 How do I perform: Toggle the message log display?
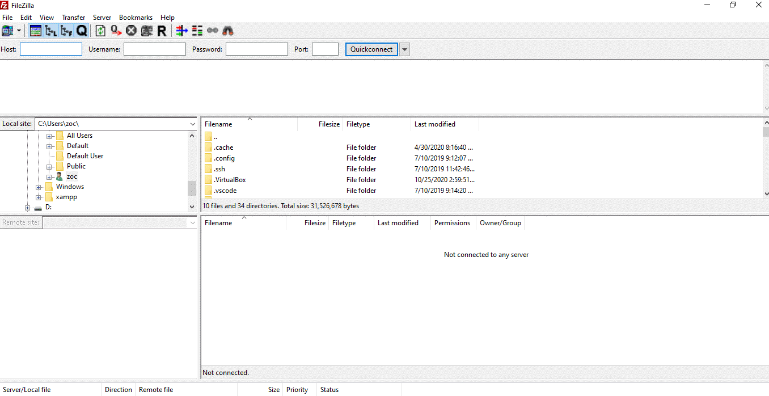tap(36, 31)
